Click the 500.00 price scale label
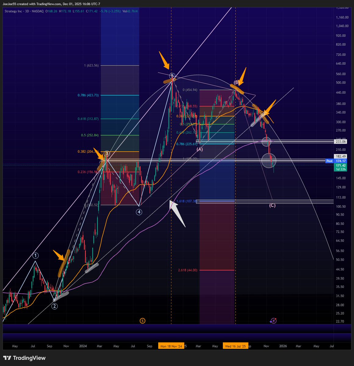 tap(341, 83)
